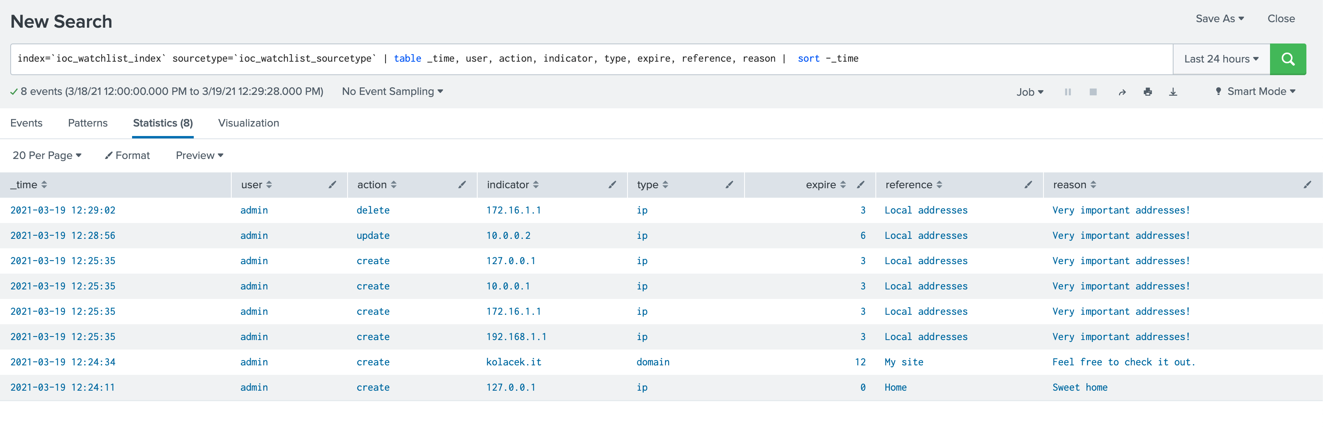The image size is (1323, 431).
Task: Open the Job dropdown menu
Action: pos(1030,92)
